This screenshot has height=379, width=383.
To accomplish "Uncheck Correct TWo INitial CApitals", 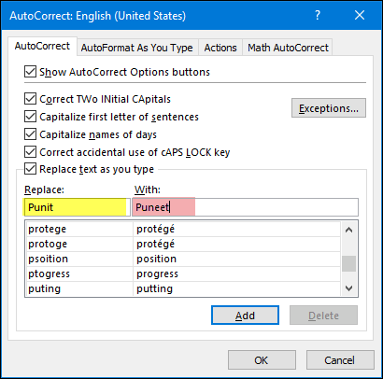I will (30, 99).
